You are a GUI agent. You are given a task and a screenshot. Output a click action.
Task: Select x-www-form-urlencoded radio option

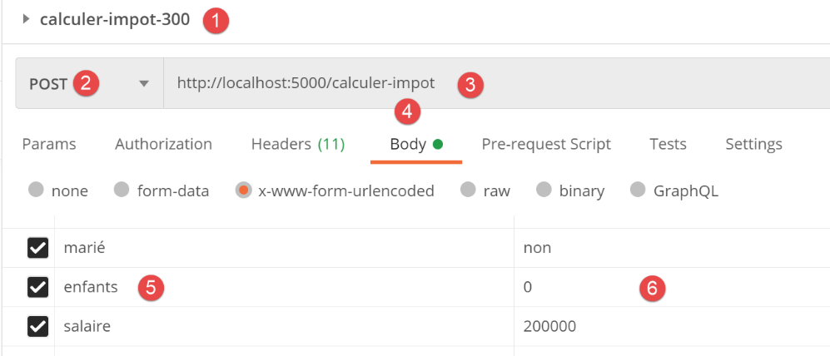(x=243, y=190)
